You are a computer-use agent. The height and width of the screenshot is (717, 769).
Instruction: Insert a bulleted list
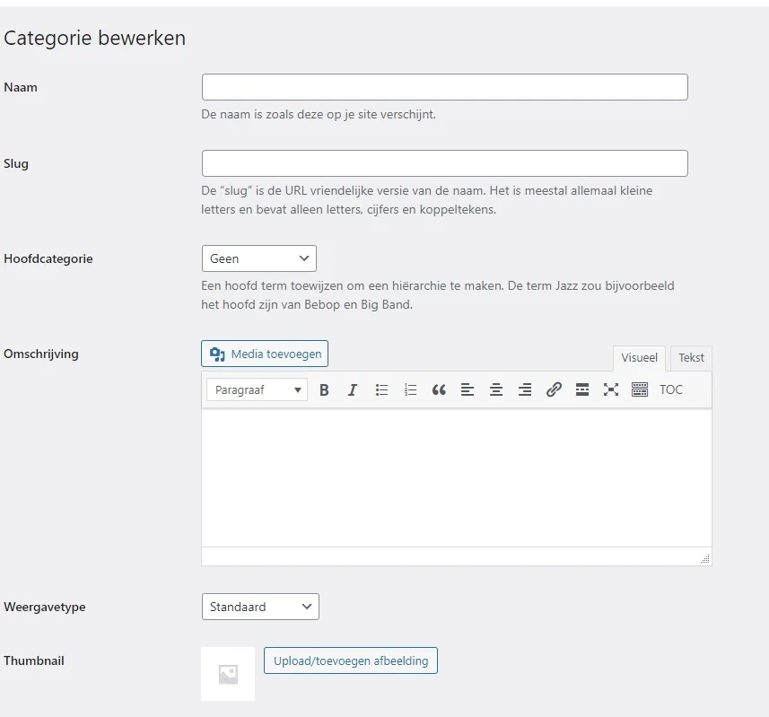pos(381,389)
